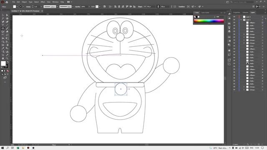Click the target circle of Layer 2
Viewport: 267px width, 150px height.
262,17
